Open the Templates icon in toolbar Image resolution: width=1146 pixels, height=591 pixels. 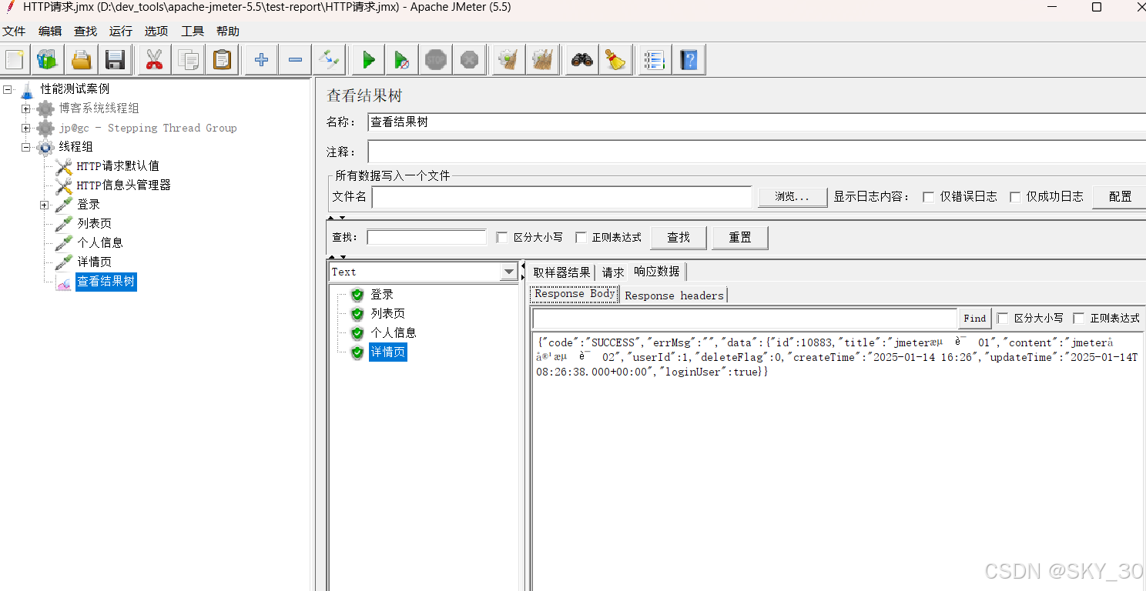(48, 59)
